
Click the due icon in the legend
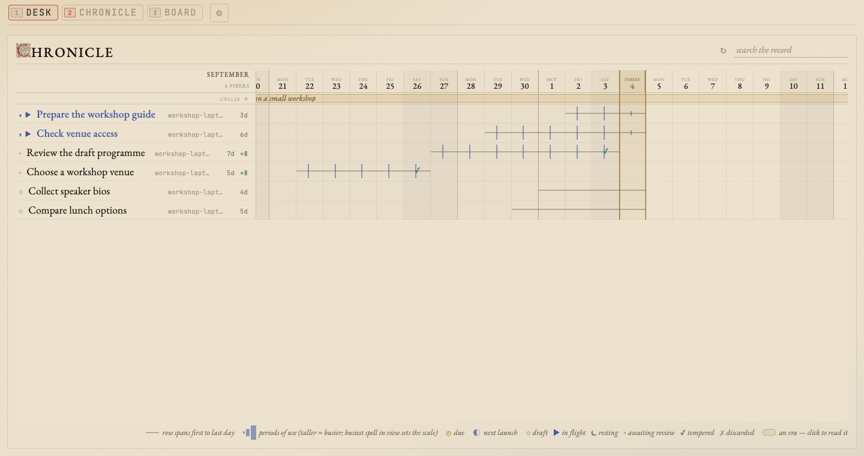(449, 433)
